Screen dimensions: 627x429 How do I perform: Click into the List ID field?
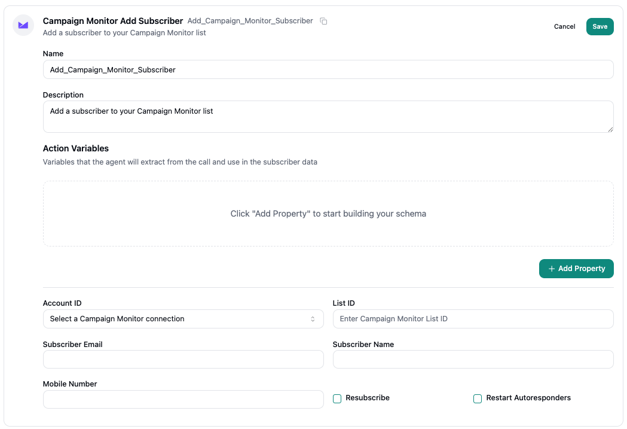(x=473, y=319)
